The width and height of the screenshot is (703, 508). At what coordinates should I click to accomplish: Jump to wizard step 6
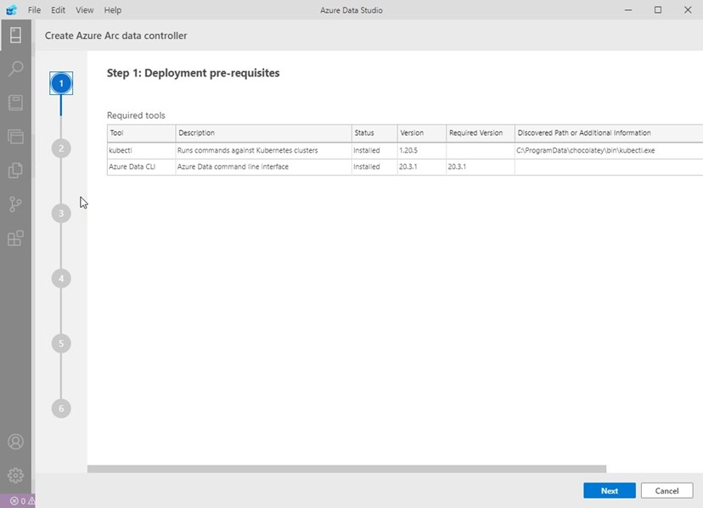[61, 408]
